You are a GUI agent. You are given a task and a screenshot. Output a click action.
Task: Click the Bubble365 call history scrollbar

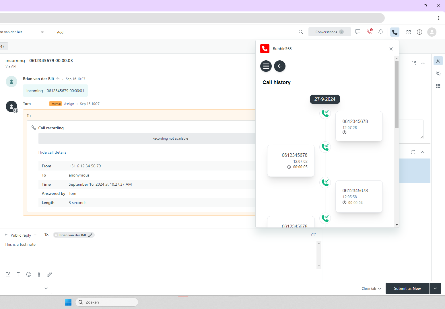397,94
